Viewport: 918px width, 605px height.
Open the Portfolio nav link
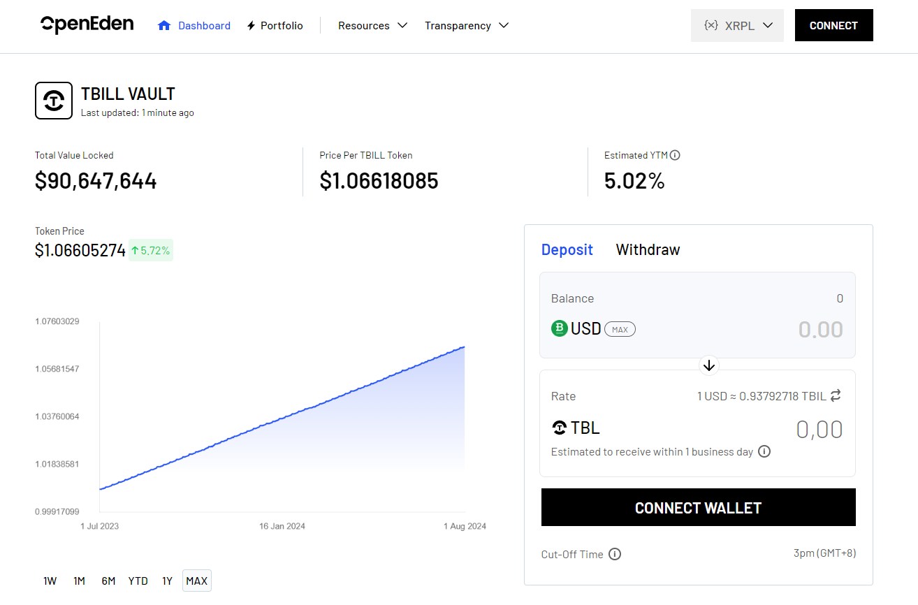(282, 25)
